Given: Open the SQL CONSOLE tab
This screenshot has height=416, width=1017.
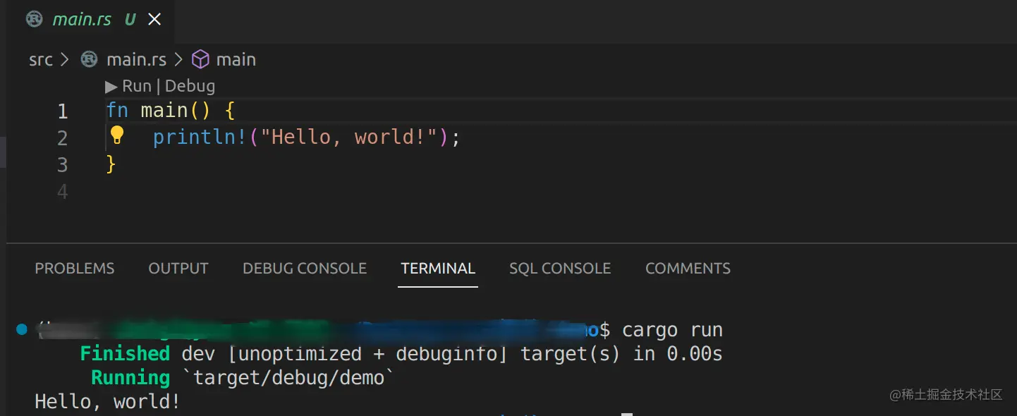Looking at the screenshot, I should pyautogui.click(x=560, y=269).
